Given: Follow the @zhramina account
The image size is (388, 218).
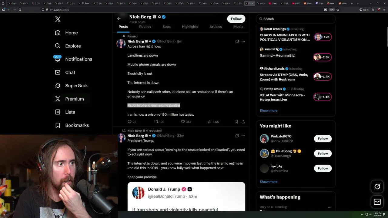Looking at the screenshot, I should [x=323, y=168].
